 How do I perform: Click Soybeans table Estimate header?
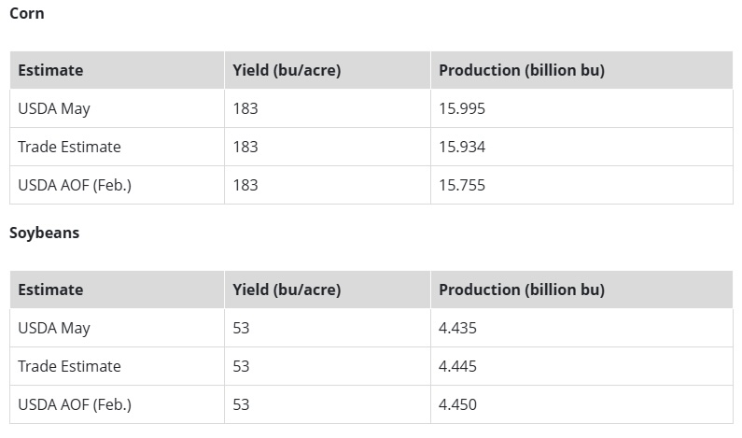pos(50,290)
